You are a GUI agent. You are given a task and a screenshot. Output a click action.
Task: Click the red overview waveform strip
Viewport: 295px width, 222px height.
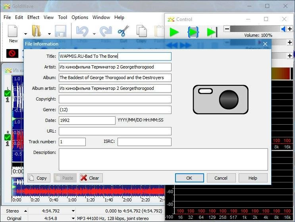coord(89,192)
